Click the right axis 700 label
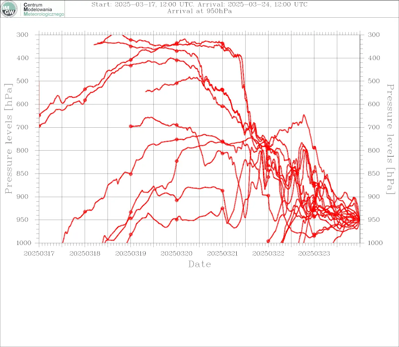The width and height of the screenshot is (399, 347). 374,127
